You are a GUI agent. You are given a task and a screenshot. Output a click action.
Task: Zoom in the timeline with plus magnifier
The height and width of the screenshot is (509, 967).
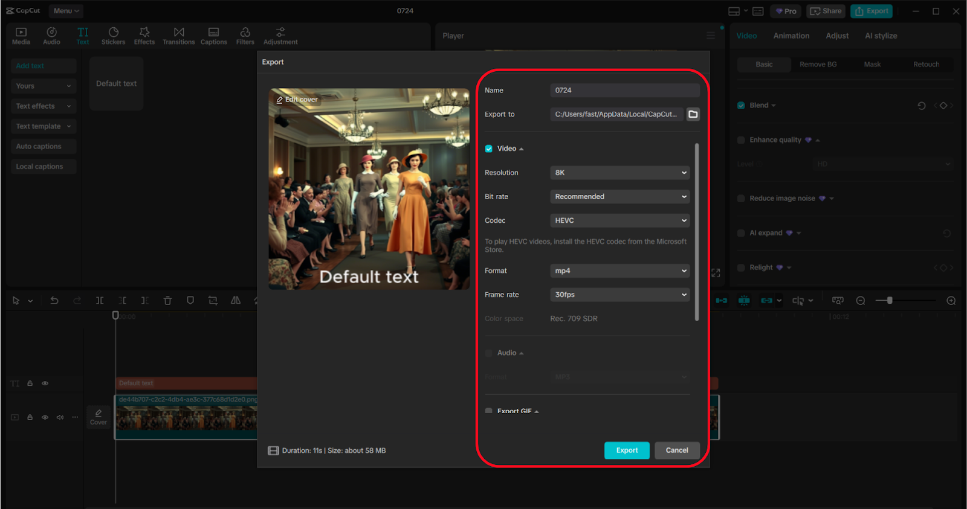pyautogui.click(x=951, y=301)
